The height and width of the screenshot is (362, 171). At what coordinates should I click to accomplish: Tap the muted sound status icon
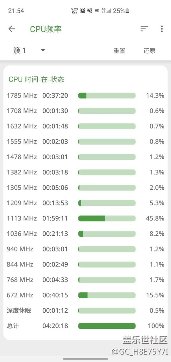coord(90,11)
